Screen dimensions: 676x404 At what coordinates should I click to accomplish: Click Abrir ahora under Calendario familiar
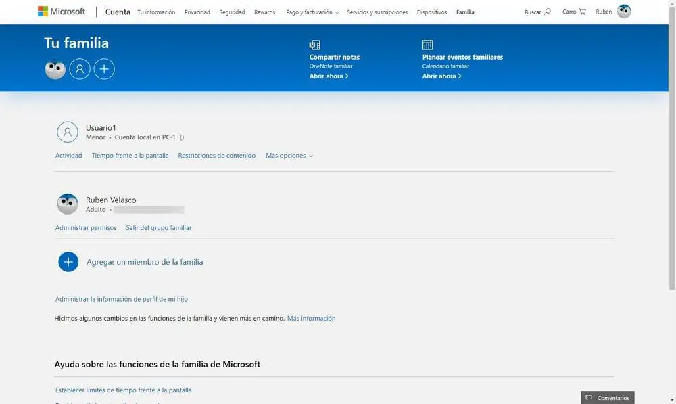(442, 76)
